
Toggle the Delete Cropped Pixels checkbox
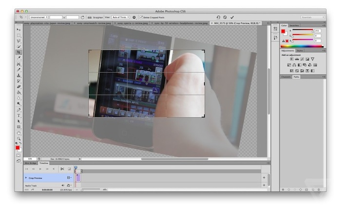141,17
